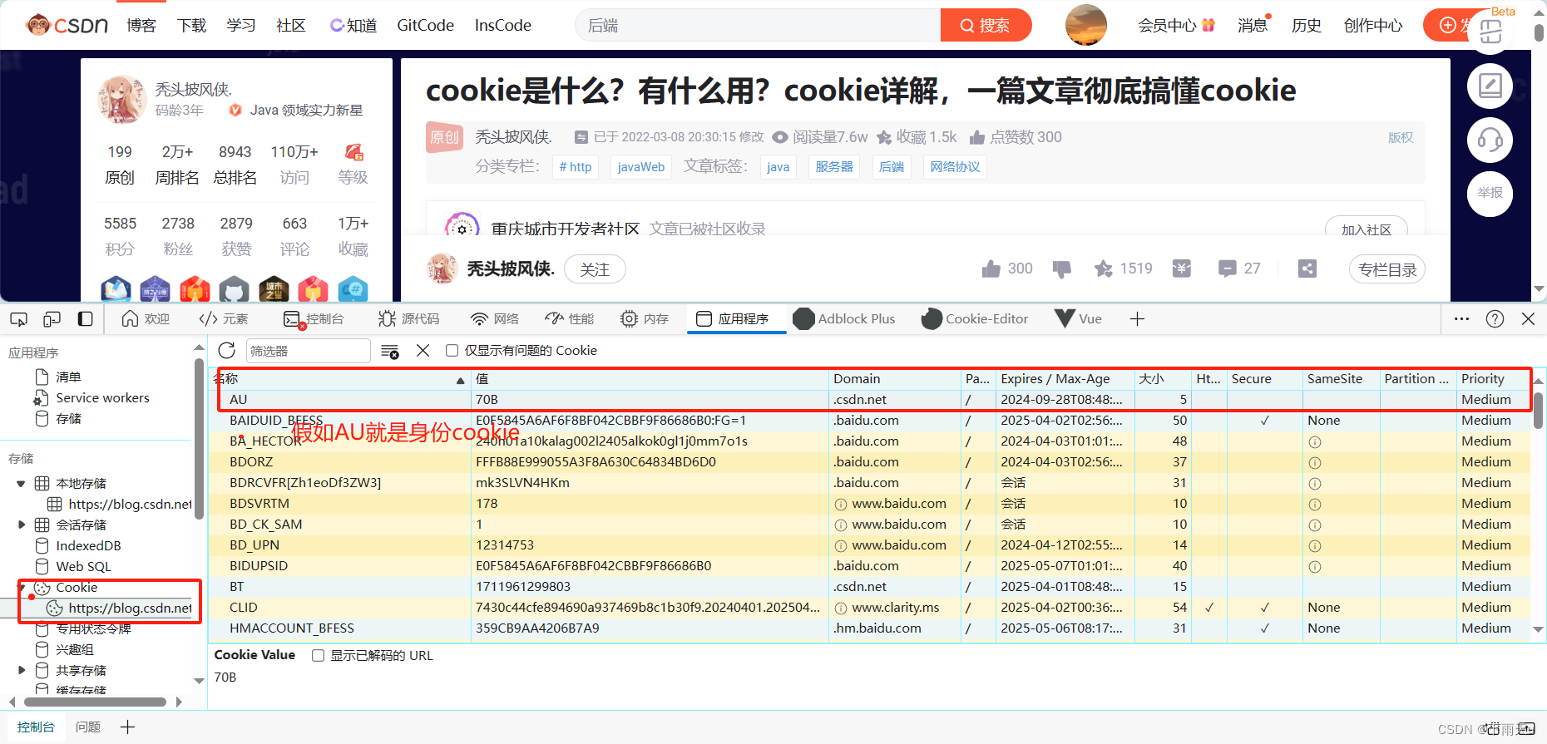
Task: Expand the 本地存储 tree node
Action: pyautogui.click(x=21, y=484)
